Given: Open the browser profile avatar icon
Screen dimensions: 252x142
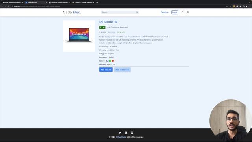Looking at the screenshot, I should click(x=247, y=6).
